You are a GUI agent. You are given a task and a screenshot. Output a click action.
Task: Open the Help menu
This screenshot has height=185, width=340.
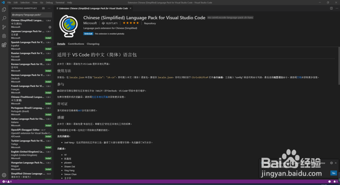point(69,3)
